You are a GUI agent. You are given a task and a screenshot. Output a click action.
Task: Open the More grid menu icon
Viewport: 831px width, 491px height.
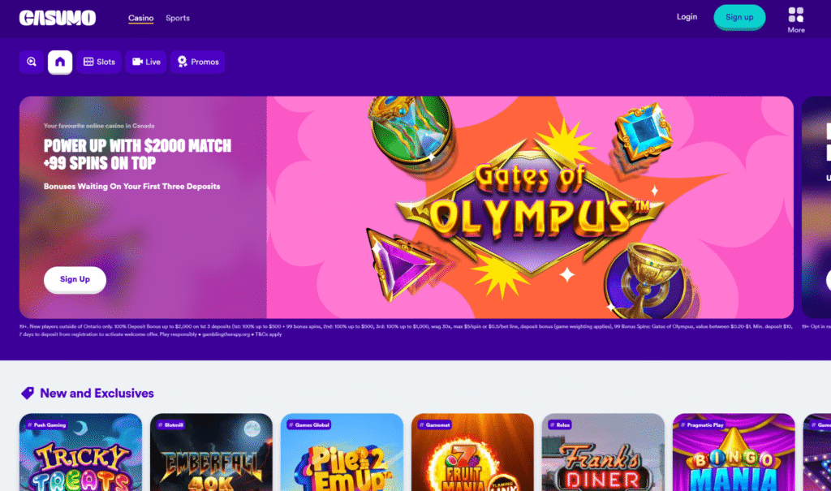pyautogui.click(x=795, y=15)
